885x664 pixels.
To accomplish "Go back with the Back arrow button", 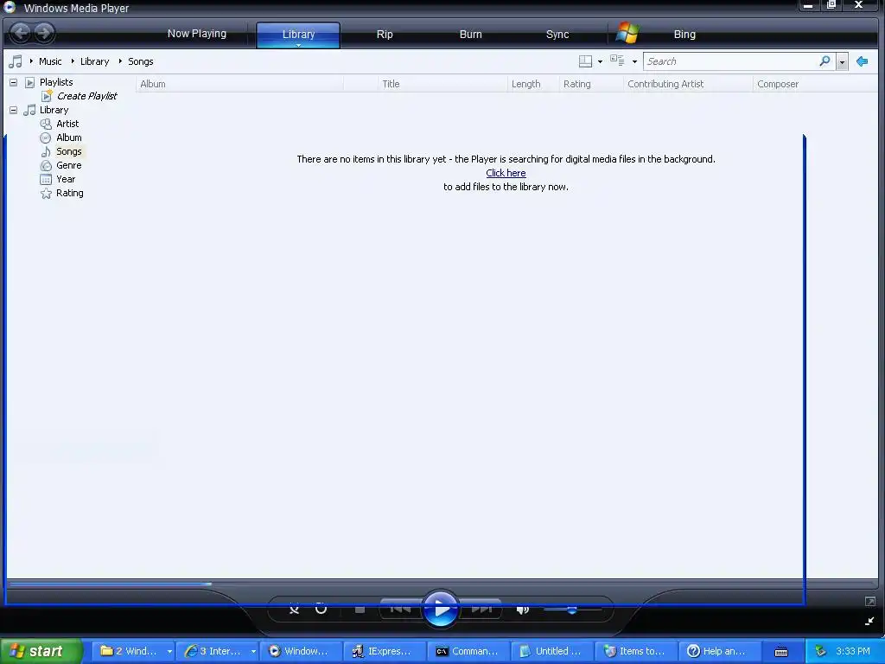I will point(21,33).
